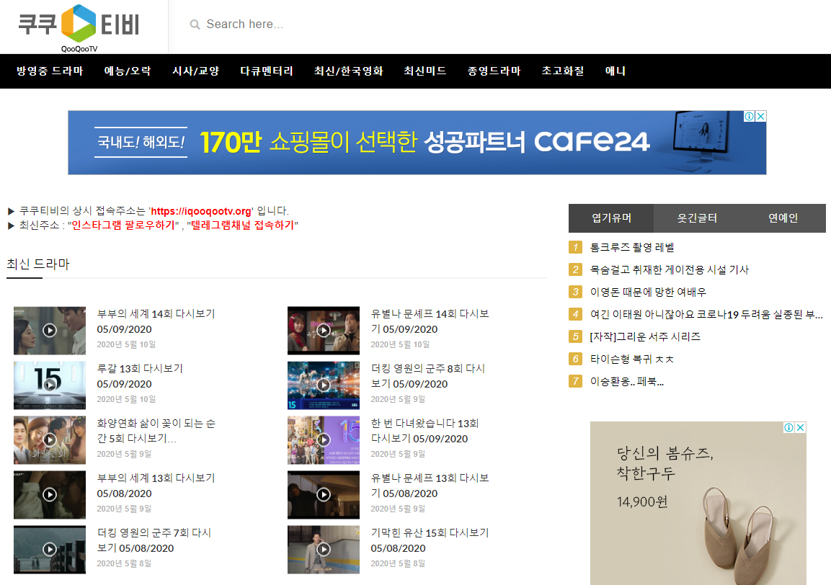This screenshot has height=585, width=831.
Task: Open the 애니 menu
Action: pyautogui.click(x=616, y=71)
